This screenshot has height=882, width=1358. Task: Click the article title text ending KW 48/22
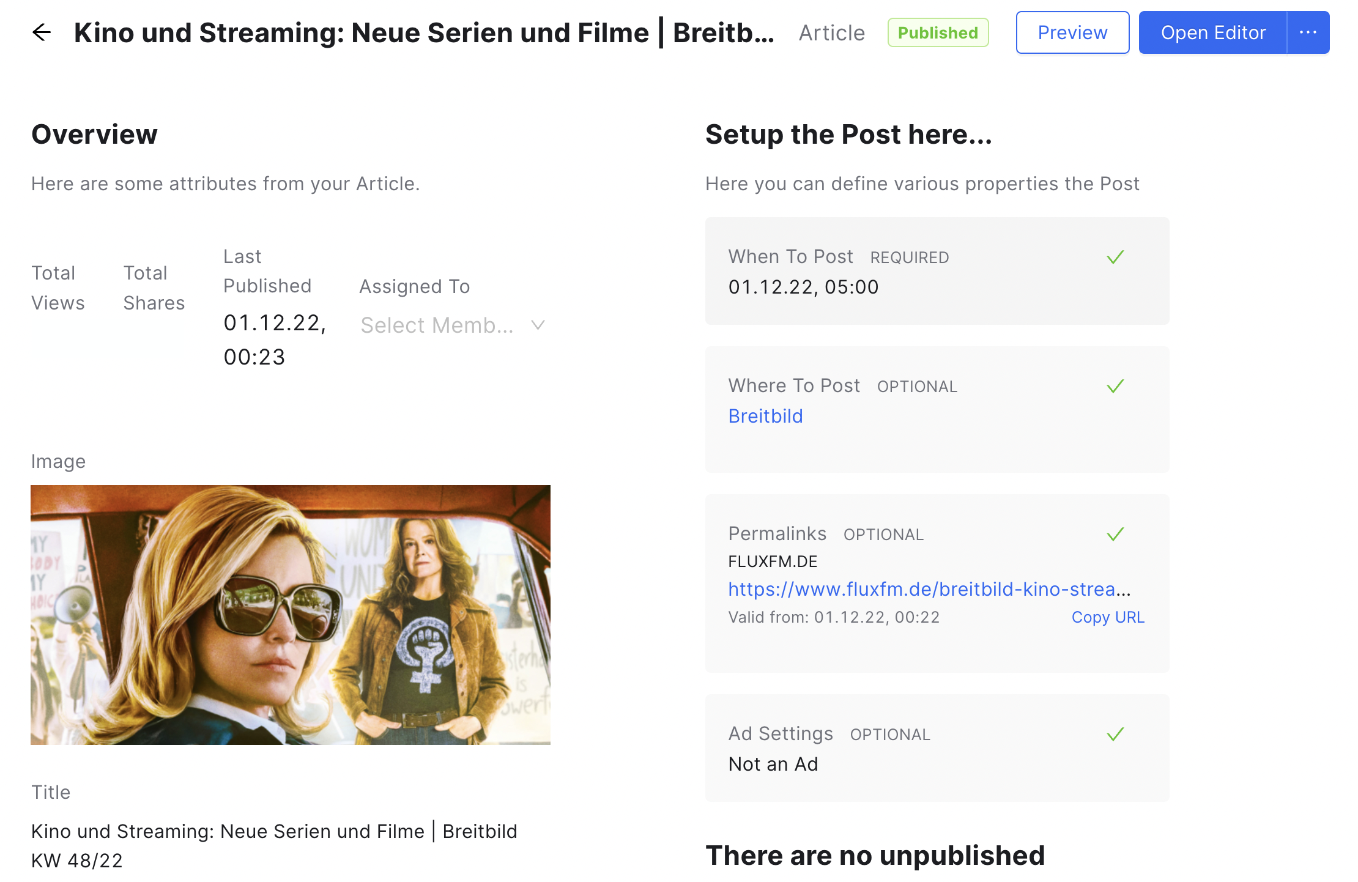pos(274,846)
